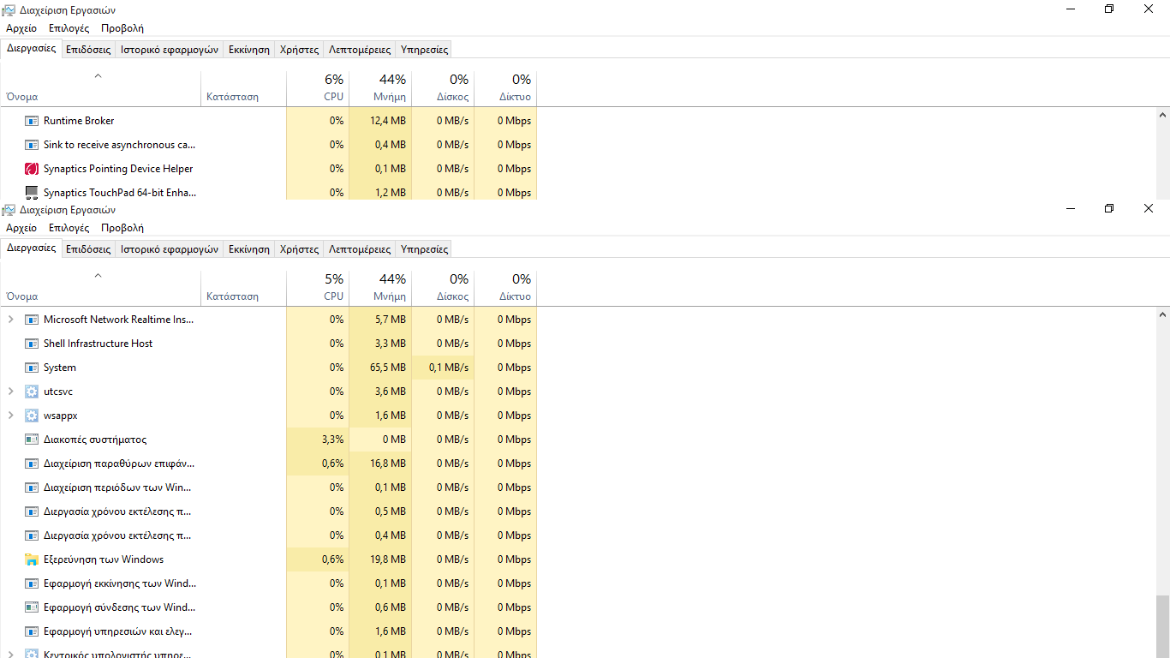1170x658 pixels.
Task: Click the Εφαρμογή υπηρεσιών και ελεγ… icon
Action: tap(32, 631)
